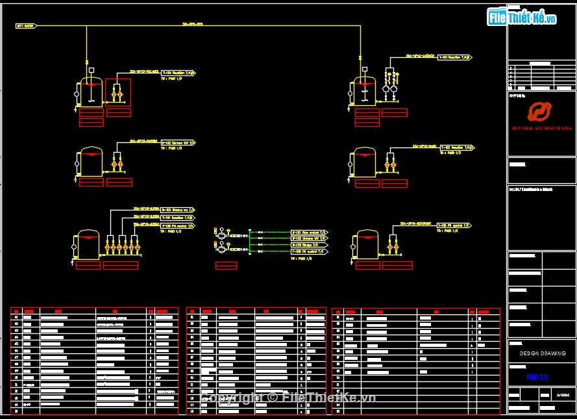Click the CITY WATER source tag
The width and height of the screenshot is (577, 419).
pyautogui.click(x=26, y=26)
